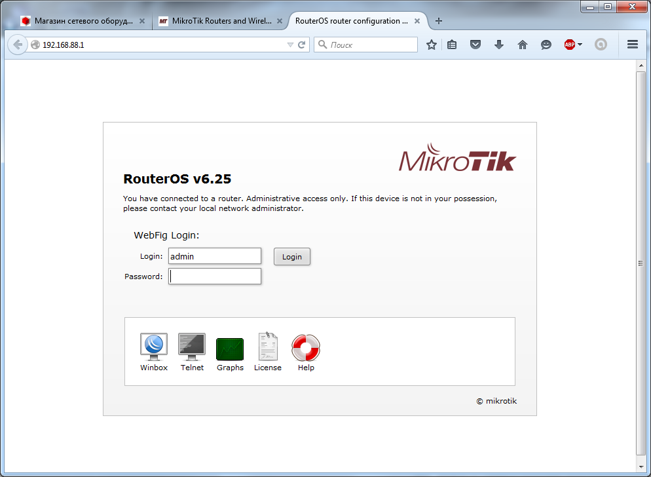Expand the search engine selector dropdown

[x=322, y=45]
